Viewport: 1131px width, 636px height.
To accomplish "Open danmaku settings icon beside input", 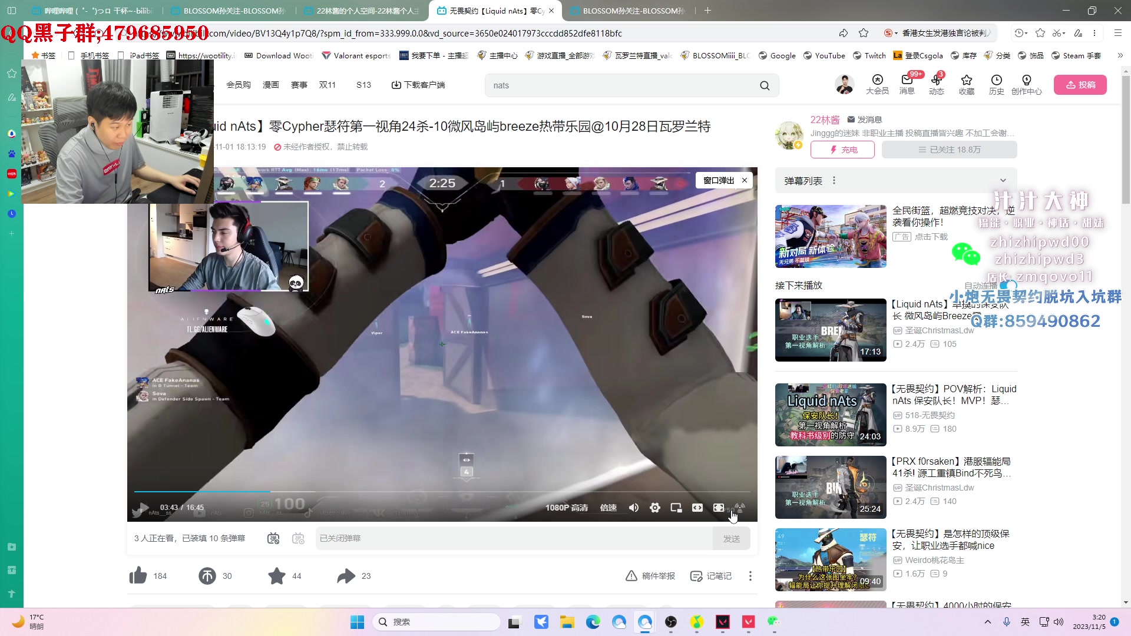I will coord(298,538).
